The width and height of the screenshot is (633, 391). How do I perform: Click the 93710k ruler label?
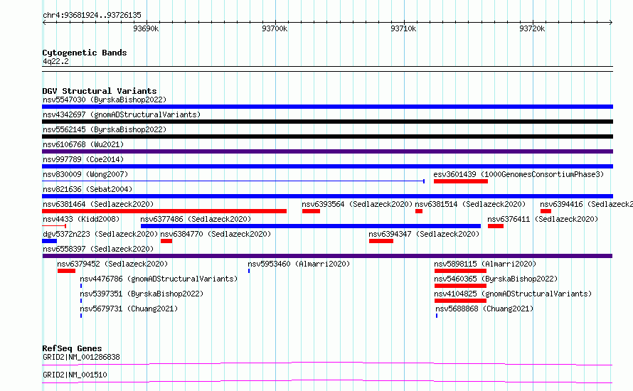[x=403, y=28]
